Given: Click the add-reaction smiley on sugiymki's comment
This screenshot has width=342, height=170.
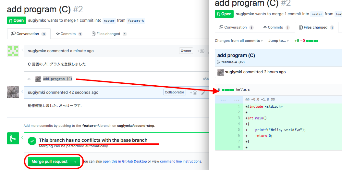Looking at the screenshot, I should [193, 92].
